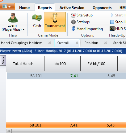Sort by bb/100 column header
This screenshot has height=133, width=126.
62,64
